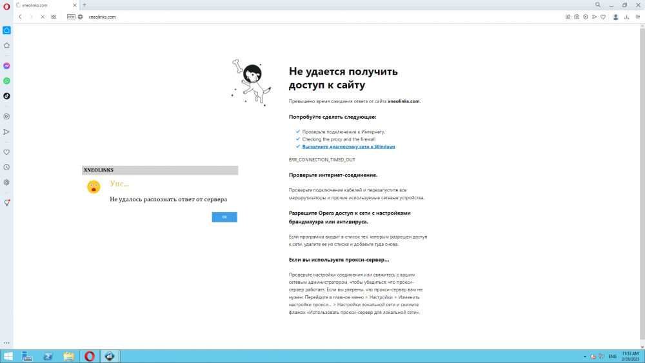
Task: Open the Opera account profile icon
Action: pos(616,17)
